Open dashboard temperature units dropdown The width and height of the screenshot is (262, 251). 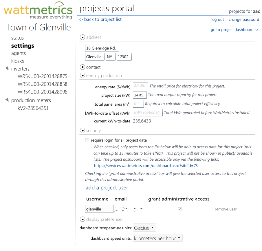click(x=144, y=228)
